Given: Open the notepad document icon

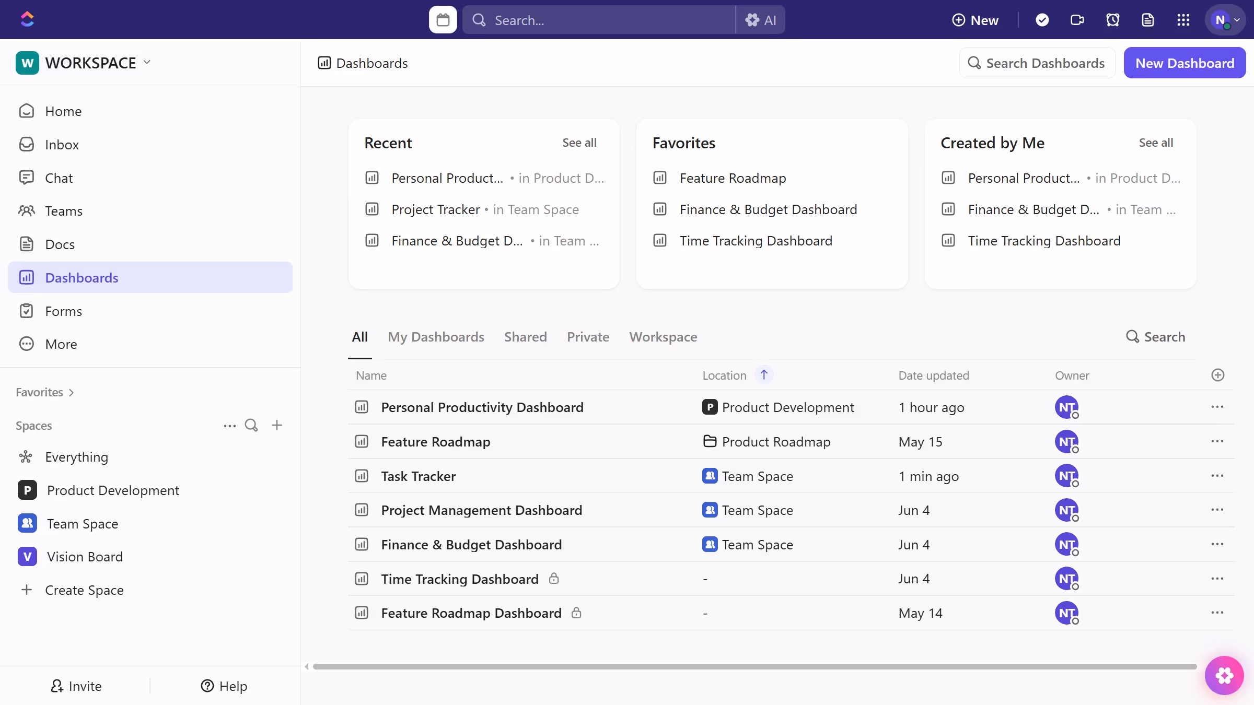Looking at the screenshot, I should (1147, 20).
